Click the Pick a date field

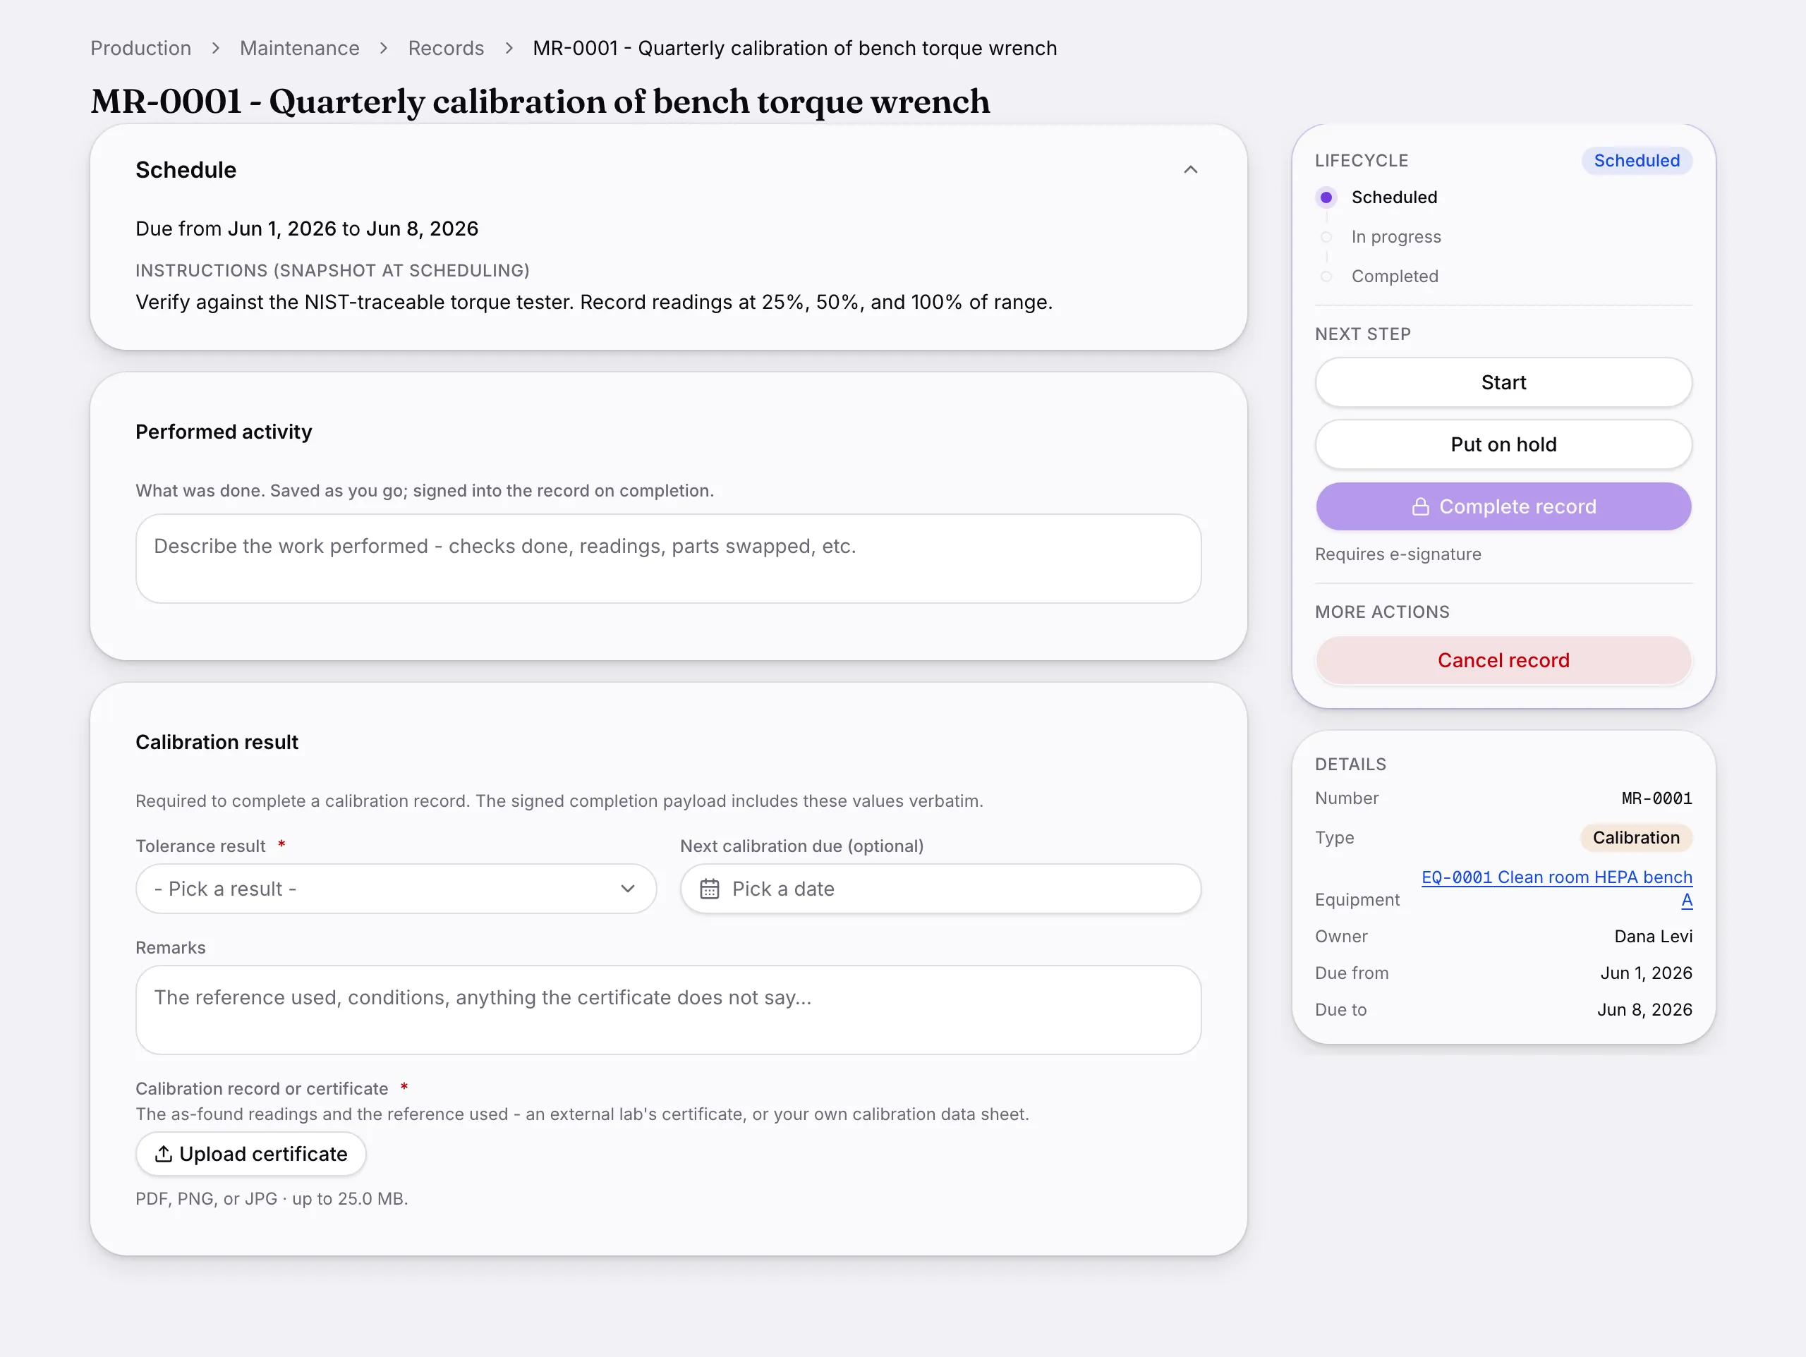pos(940,889)
